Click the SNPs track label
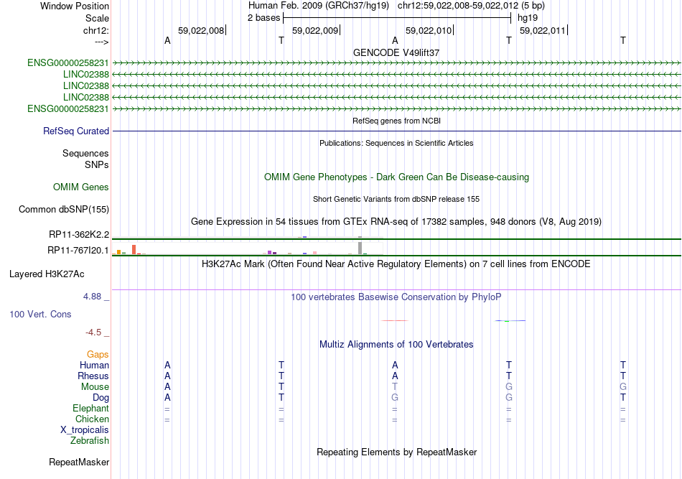Screen dimensions: 682x479 pos(97,165)
